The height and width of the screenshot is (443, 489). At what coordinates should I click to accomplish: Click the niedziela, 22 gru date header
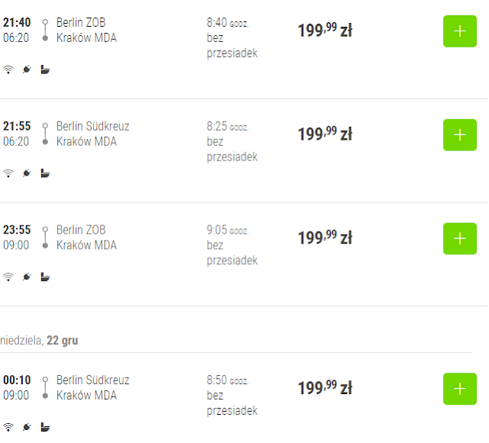pos(40,340)
